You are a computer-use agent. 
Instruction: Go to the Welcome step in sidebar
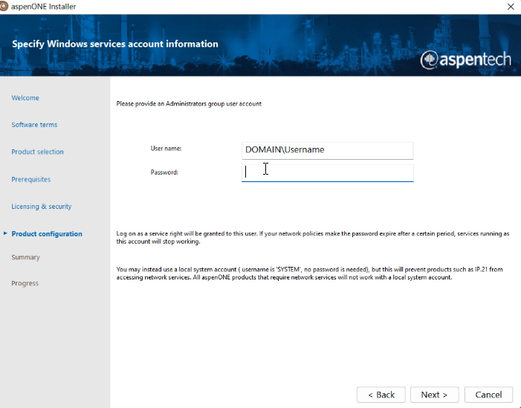tap(25, 98)
